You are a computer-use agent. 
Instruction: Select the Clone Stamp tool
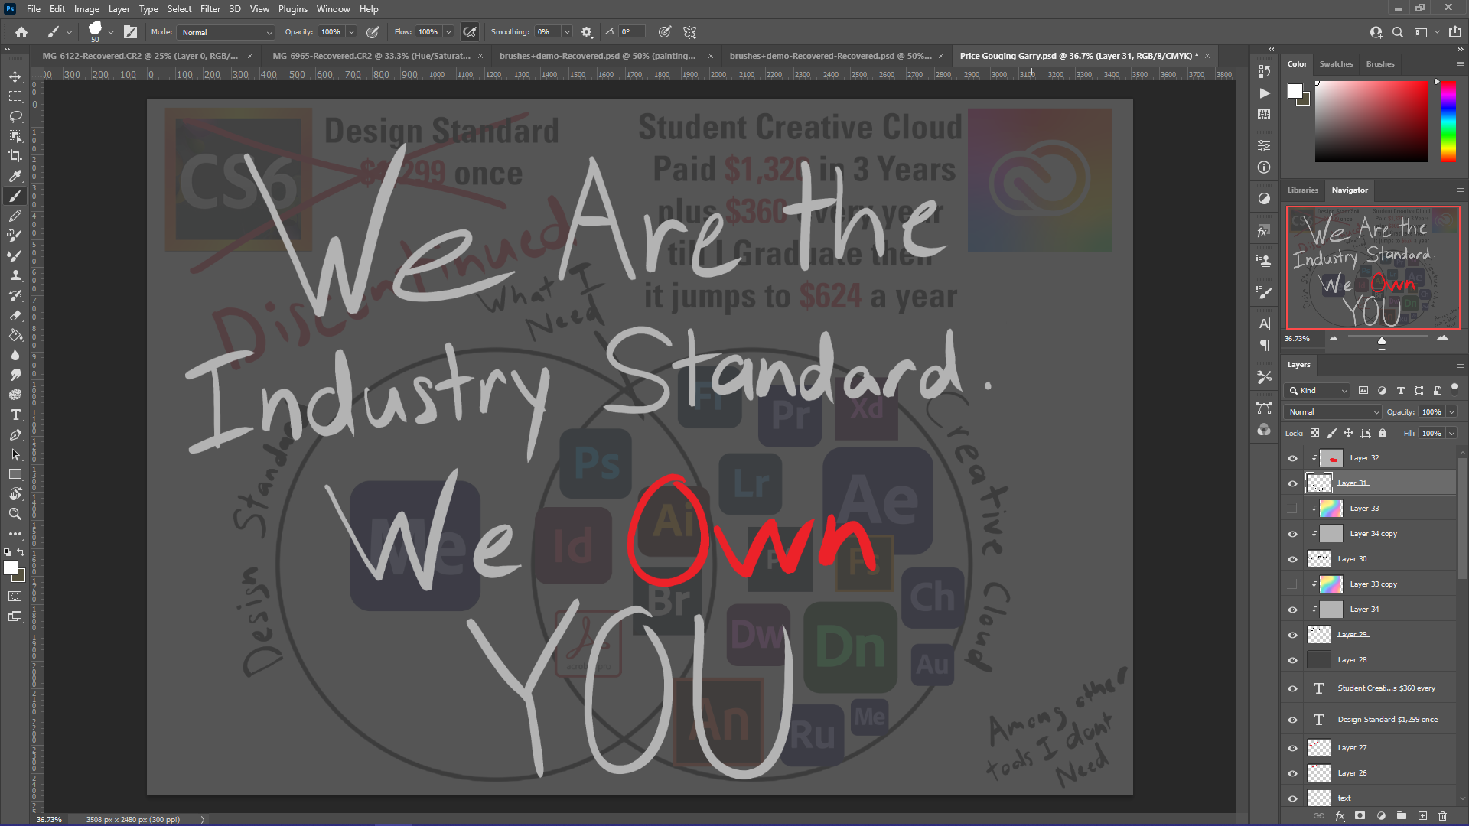[15, 275]
